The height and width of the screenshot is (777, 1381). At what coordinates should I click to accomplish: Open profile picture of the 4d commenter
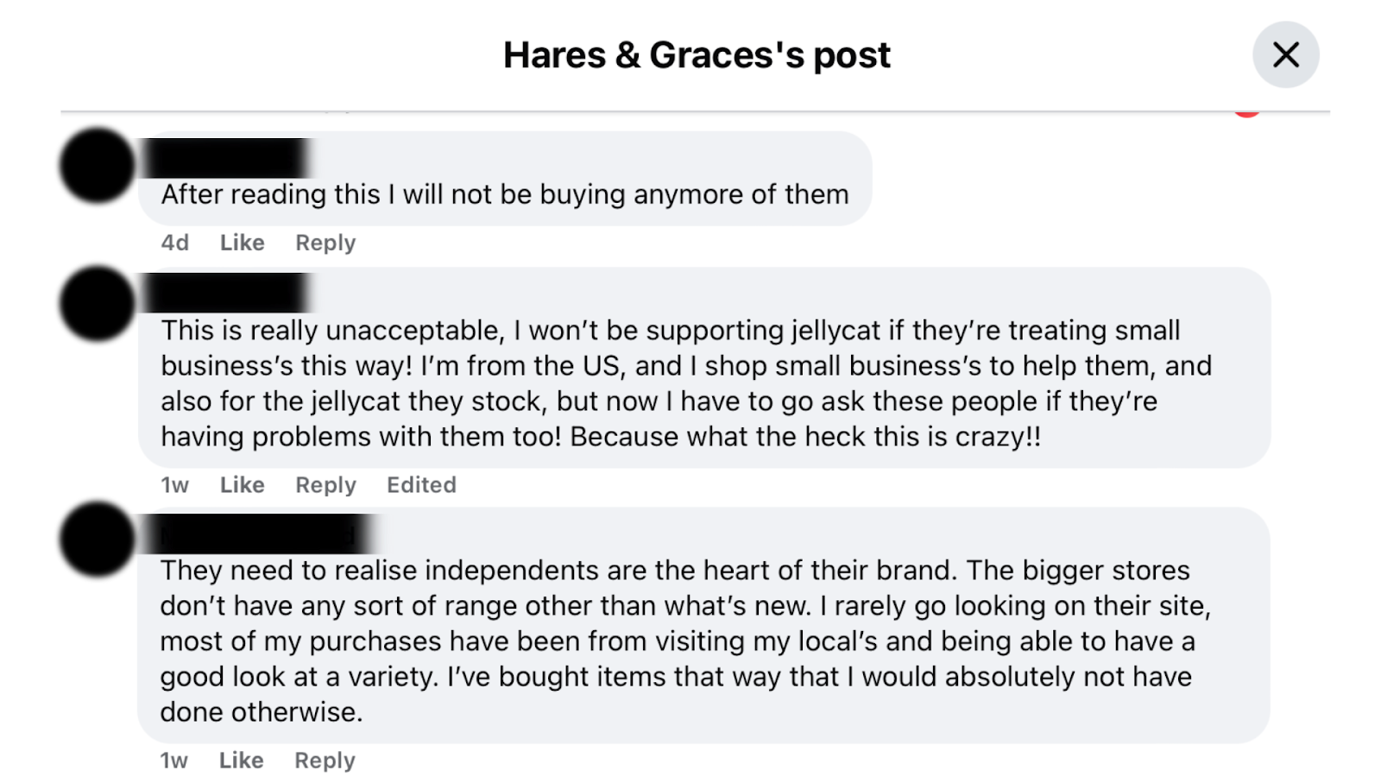point(98,165)
